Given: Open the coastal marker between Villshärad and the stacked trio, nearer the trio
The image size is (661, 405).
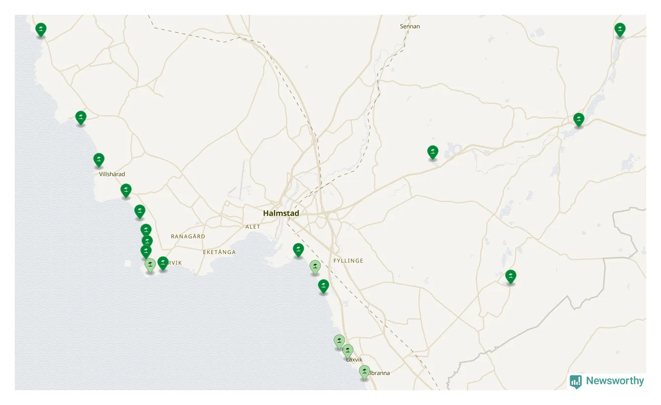Looking at the screenshot, I should [140, 212].
